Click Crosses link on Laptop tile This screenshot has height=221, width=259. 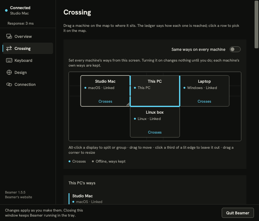(x=204, y=101)
